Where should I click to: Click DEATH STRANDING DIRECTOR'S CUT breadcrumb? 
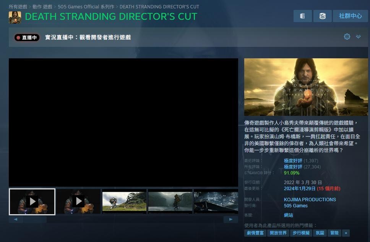159,6
